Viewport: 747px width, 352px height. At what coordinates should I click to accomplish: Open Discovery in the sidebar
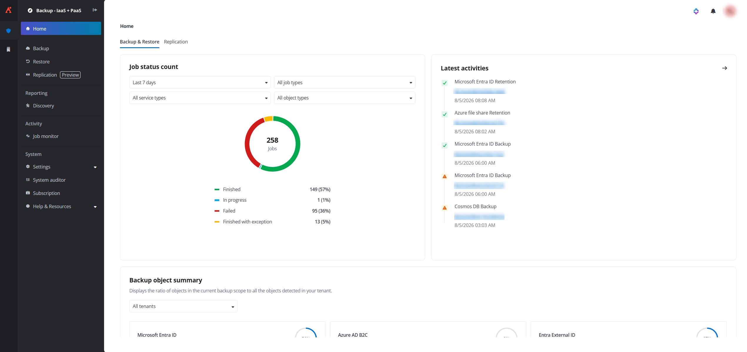pyautogui.click(x=61, y=105)
